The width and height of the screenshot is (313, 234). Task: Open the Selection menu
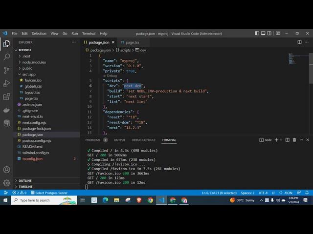39,34
